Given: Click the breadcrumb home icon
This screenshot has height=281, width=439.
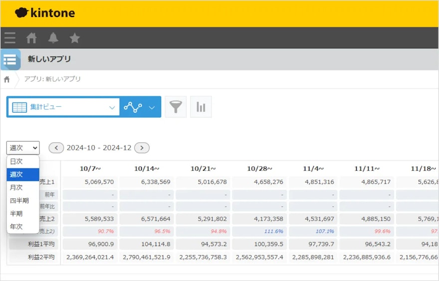Looking at the screenshot, I should tap(7, 79).
